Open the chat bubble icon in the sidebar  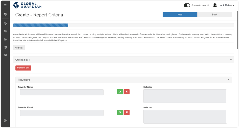pyautogui.click(x=5, y=39)
